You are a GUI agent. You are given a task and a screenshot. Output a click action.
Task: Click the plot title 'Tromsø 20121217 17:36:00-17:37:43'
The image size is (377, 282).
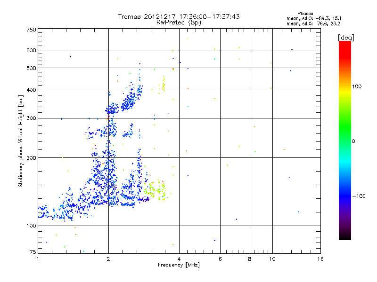[179, 16]
